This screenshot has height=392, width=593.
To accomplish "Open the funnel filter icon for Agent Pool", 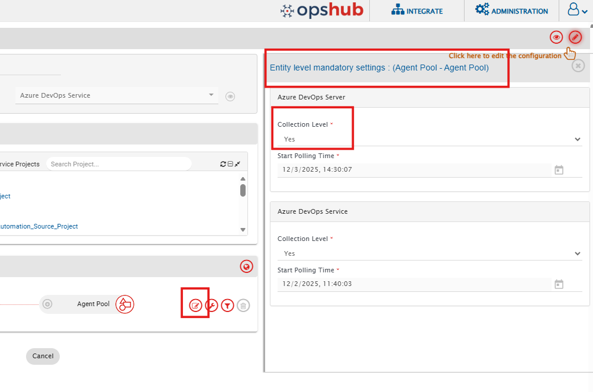I will (x=227, y=306).
